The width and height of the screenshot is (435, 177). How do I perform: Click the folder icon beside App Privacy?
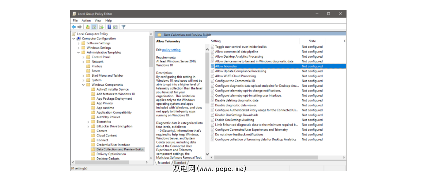click(93, 103)
